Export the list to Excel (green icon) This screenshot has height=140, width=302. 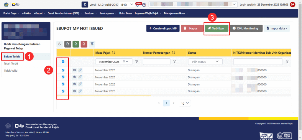[x=76, y=44]
